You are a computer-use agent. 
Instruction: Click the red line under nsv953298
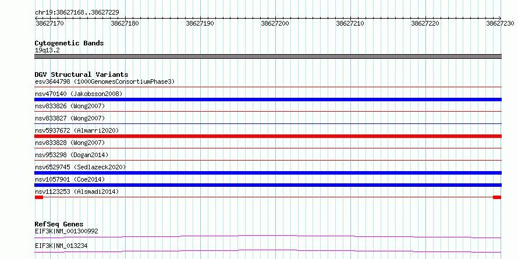[x=268, y=161]
